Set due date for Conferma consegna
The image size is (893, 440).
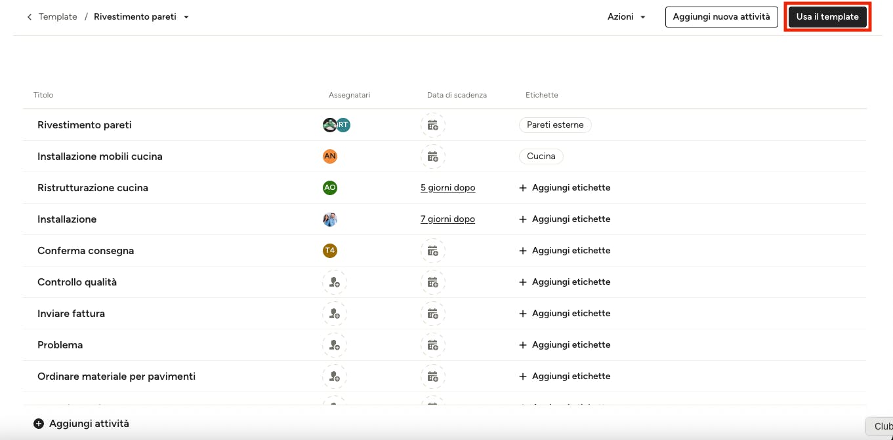tap(433, 251)
